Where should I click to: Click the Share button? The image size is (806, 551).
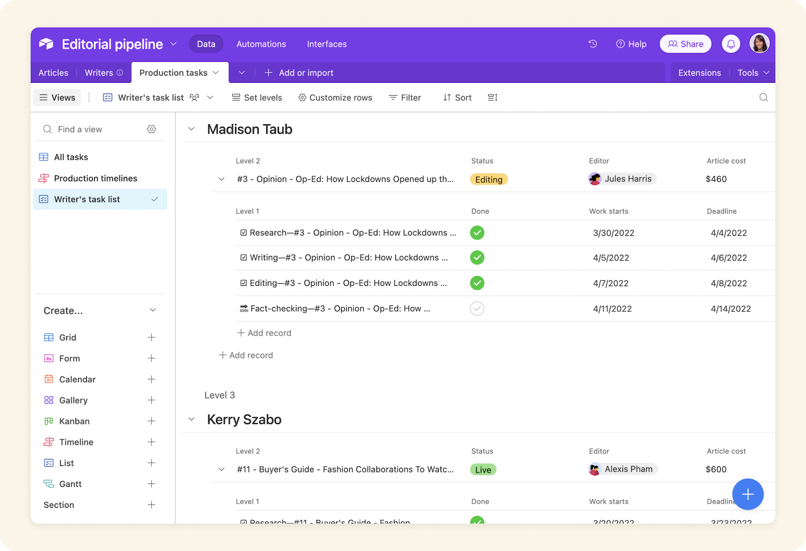[x=685, y=44]
